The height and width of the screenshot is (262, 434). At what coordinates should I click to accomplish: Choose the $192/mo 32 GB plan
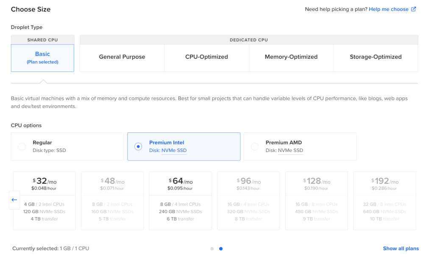(385, 201)
